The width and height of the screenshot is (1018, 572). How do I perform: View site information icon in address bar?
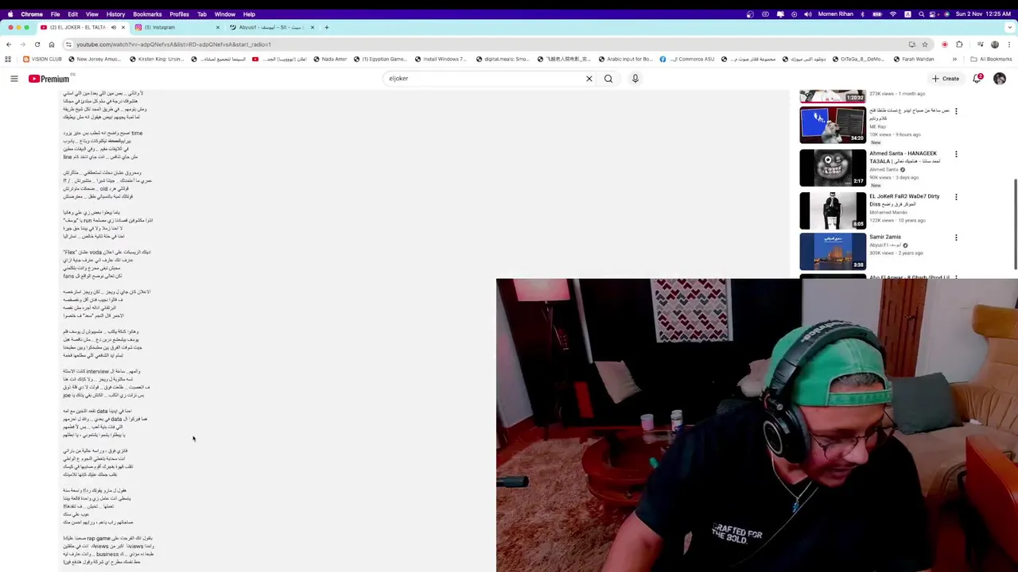(x=68, y=44)
